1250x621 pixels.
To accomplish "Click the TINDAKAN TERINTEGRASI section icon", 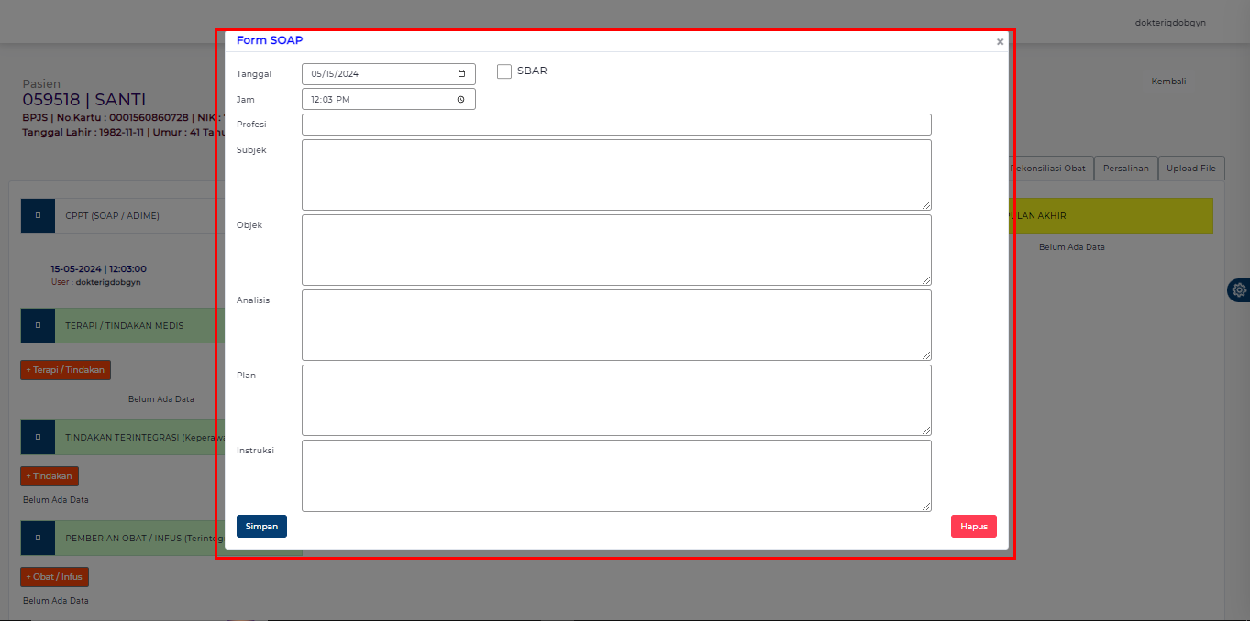I will click(x=38, y=437).
